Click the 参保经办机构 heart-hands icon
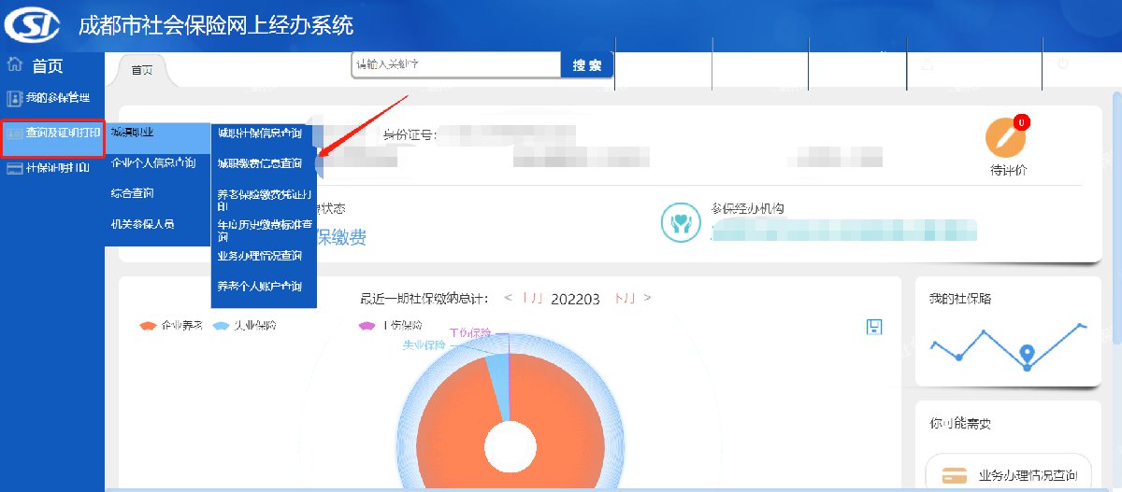This screenshot has width=1122, height=492. pos(681,221)
